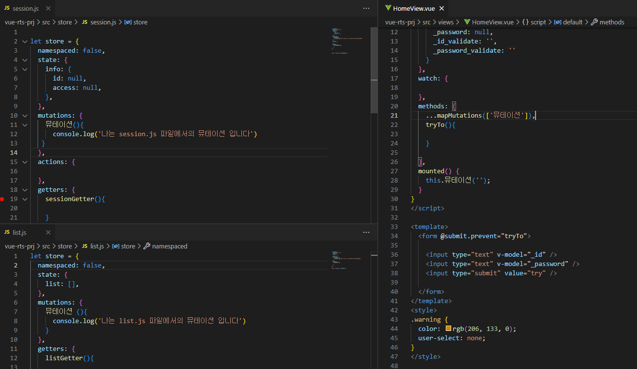The width and height of the screenshot is (637, 369).
Task: Open the namespaced symbol breadcrumb in list.js
Action: coord(165,246)
